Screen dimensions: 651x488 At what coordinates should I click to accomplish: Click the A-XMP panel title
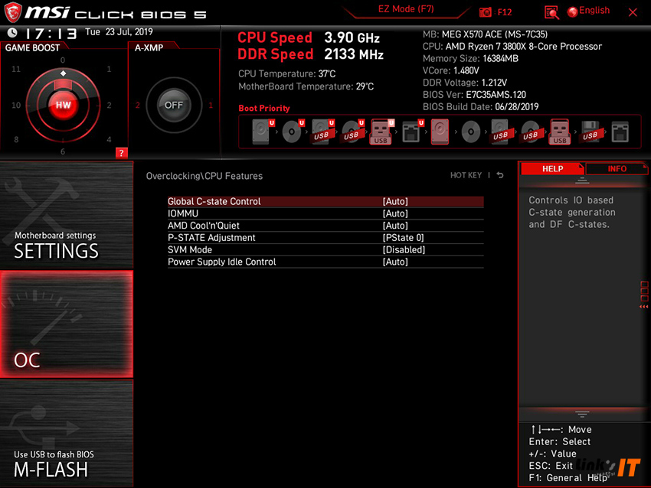tap(149, 47)
